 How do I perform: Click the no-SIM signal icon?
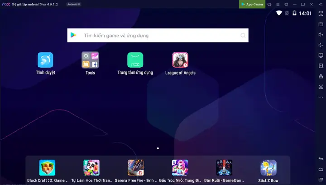pyautogui.click(x=287, y=13)
